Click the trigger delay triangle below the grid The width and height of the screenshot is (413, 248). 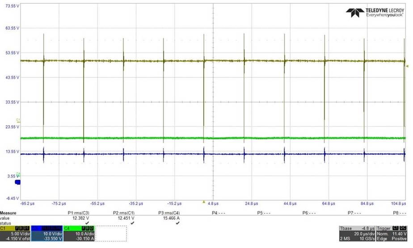(x=204, y=202)
